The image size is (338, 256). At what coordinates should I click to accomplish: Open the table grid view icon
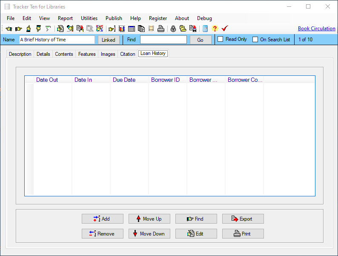(132, 29)
